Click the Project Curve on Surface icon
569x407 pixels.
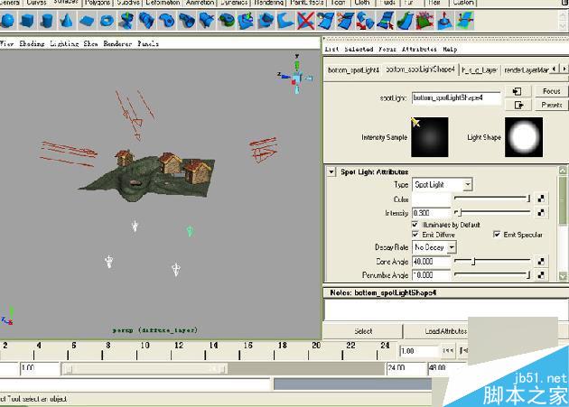[x=246, y=21]
